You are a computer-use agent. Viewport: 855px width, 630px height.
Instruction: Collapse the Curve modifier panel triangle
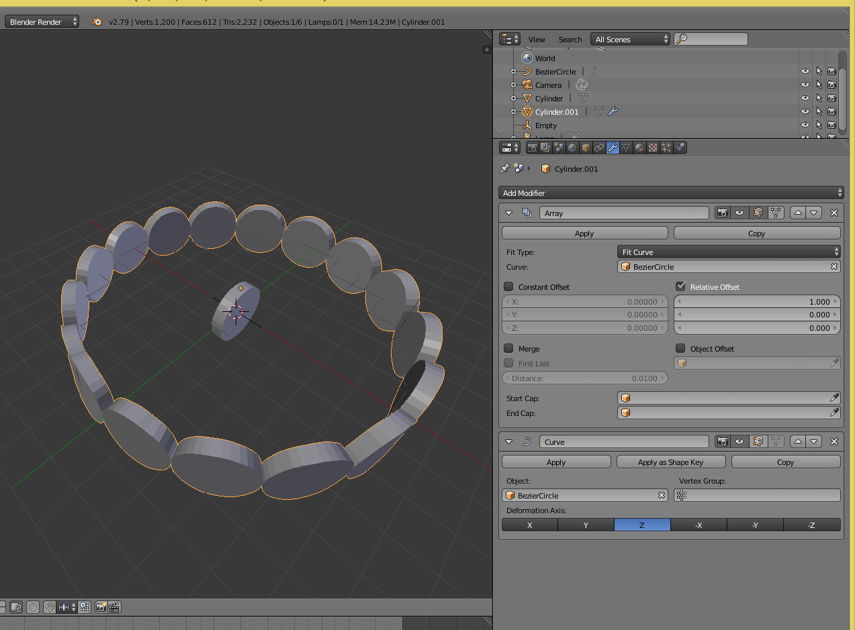508,441
